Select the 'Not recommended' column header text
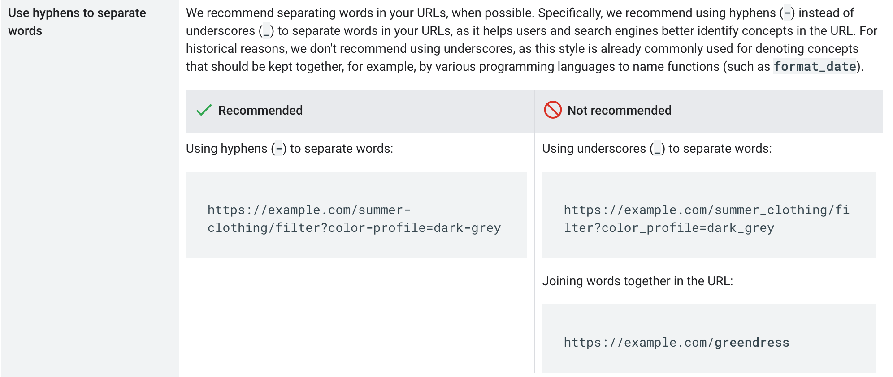 point(620,110)
